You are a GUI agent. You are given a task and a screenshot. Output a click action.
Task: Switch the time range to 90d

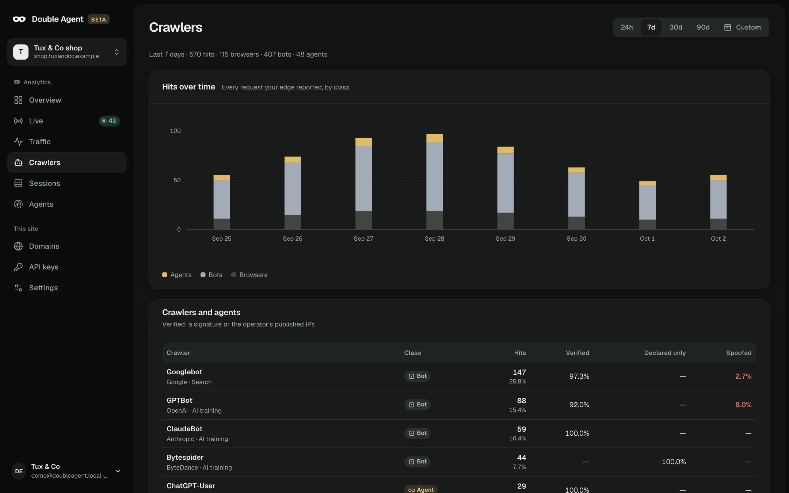coord(703,27)
